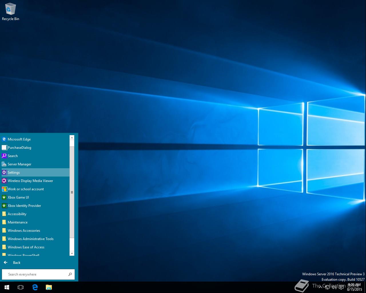Open Settings from the Start menu
The image size is (366, 293).
pos(35,172)
